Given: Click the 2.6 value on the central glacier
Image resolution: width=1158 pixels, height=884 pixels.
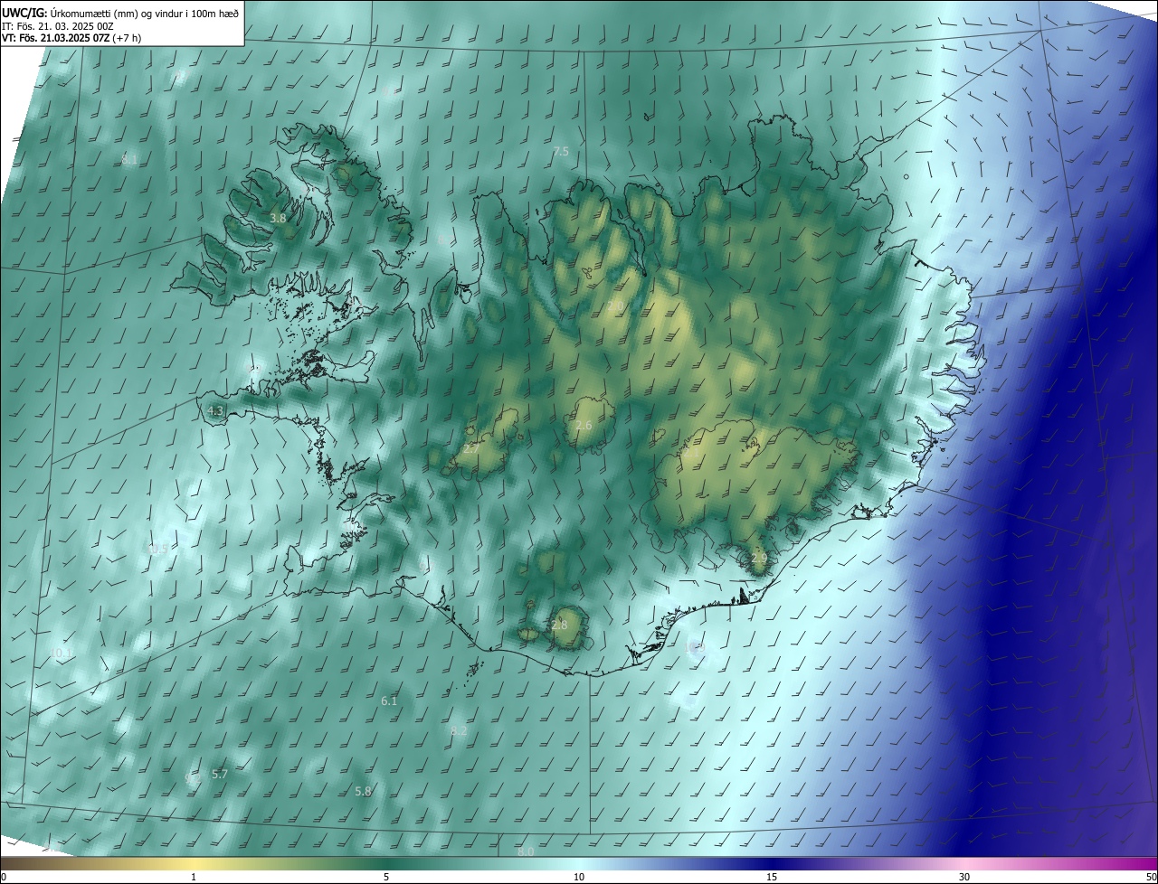Looking at the screenshot, I should tap(584, 425).
